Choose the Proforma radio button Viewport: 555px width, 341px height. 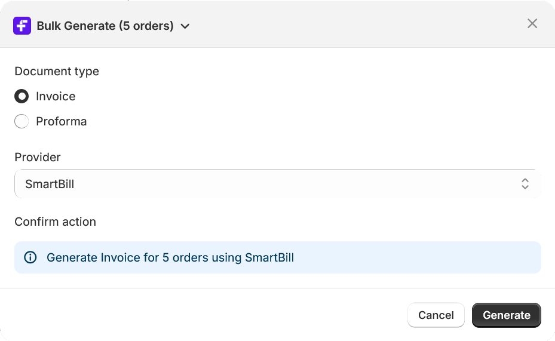22,121
